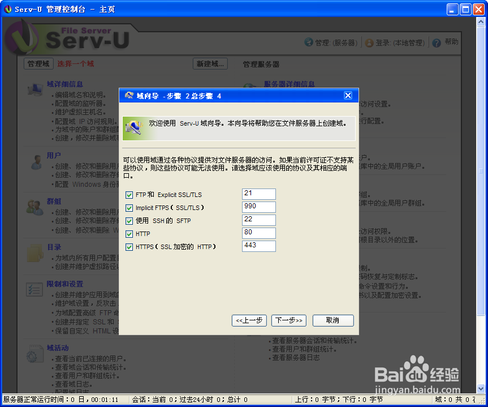
Task: Click the HTTPS port field showing 443
Action: [x=258, y=246]
